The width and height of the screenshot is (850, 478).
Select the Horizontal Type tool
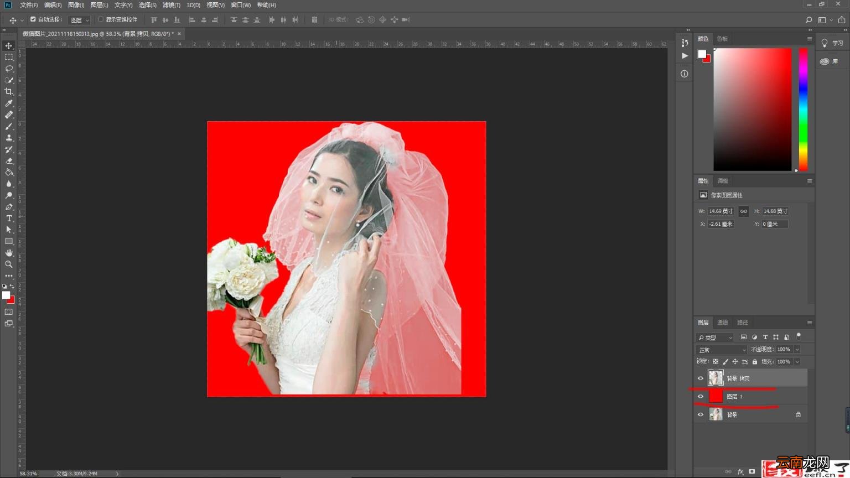[x=9, y=219]
